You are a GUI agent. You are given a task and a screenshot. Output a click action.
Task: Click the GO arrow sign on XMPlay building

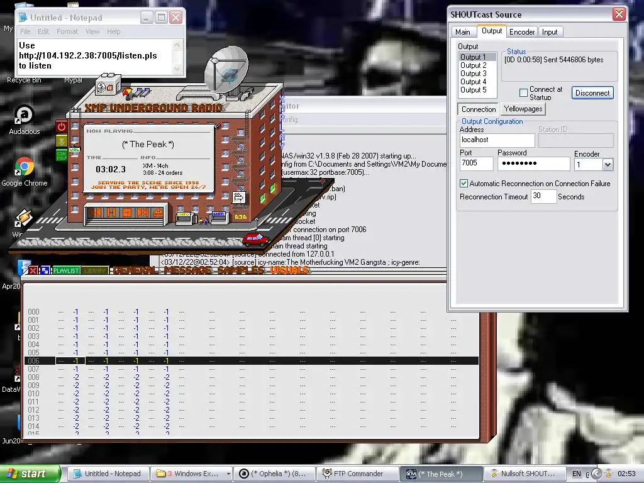[238, 197]
